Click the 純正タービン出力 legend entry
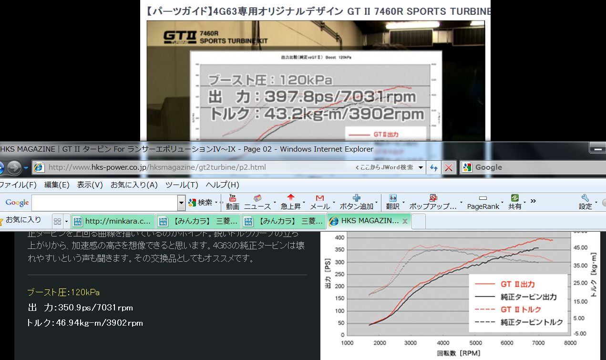The image size is (606, 360). pyautogui.click(x=516, y=297)
